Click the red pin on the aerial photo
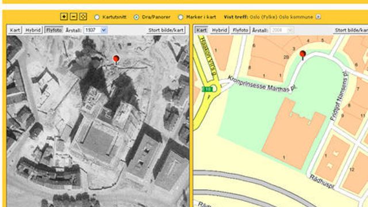 coord(116,60)
